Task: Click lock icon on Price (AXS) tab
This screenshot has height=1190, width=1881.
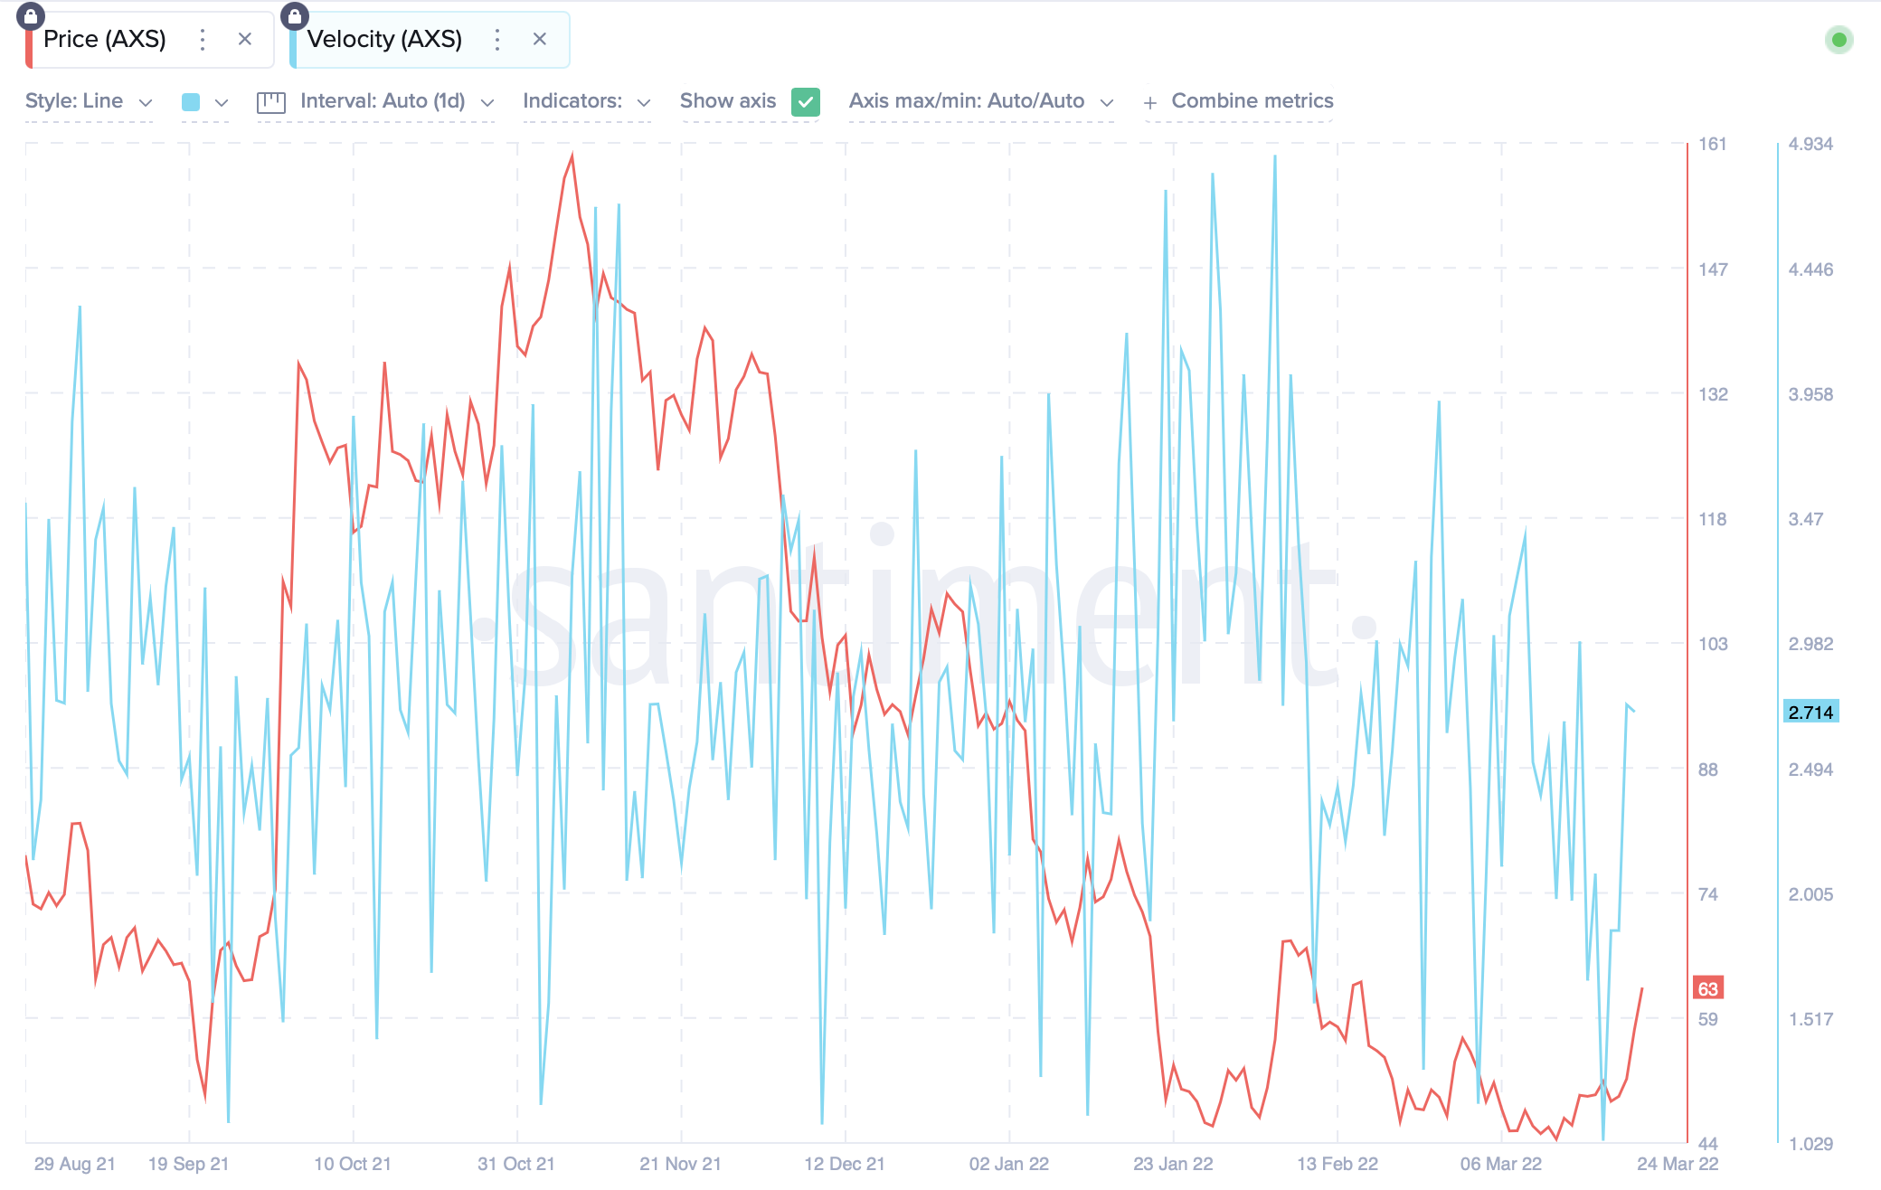Action: coord(31,15)
